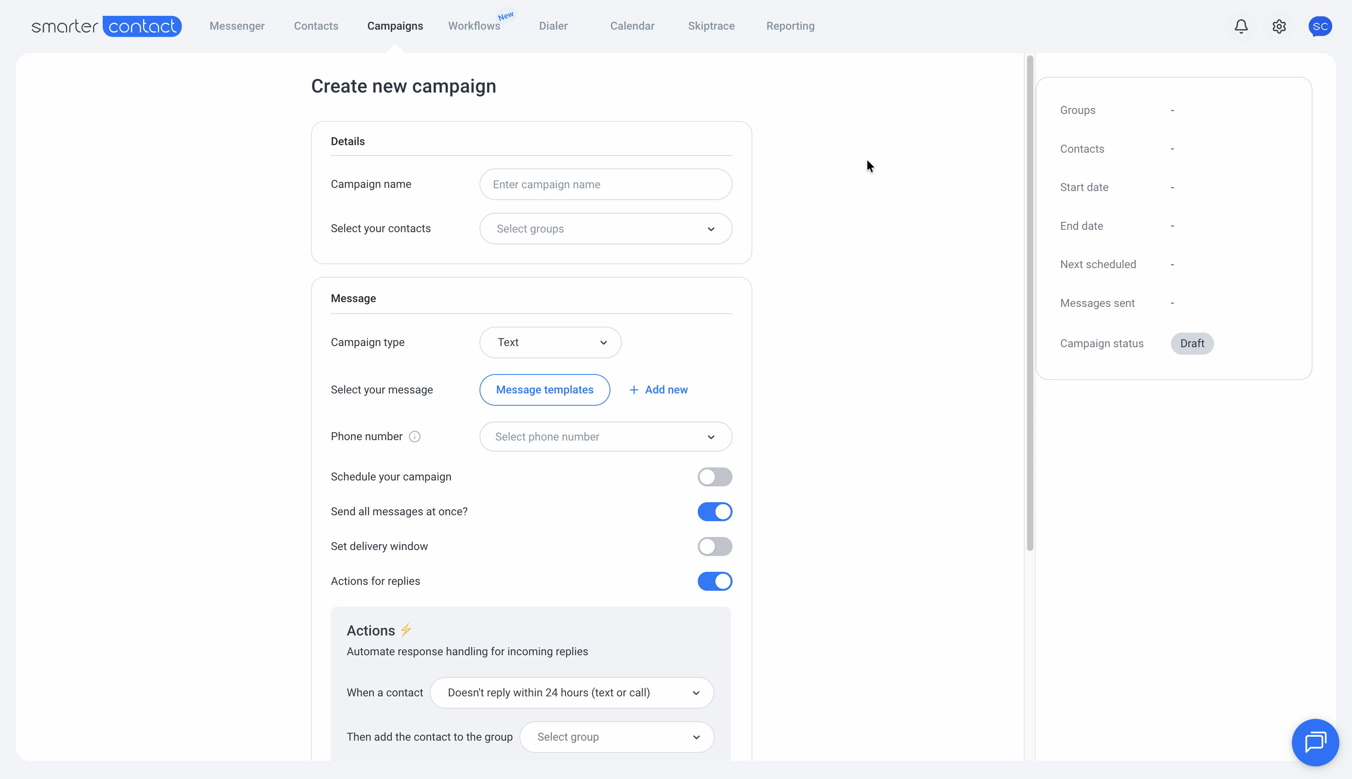Open the live chat bubble
This screenshot has width=1352, height=779.
click(1315, 742)
